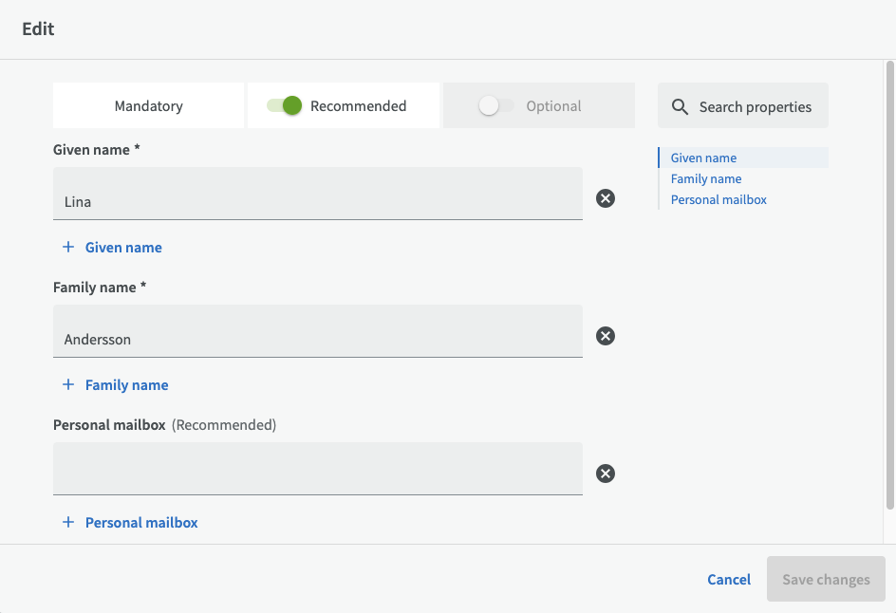
Task: Delete the Personal mailbox entry
Action: (x=606, y=474)
